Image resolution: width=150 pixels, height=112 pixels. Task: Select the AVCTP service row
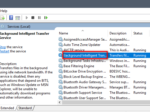click(104, 50)
